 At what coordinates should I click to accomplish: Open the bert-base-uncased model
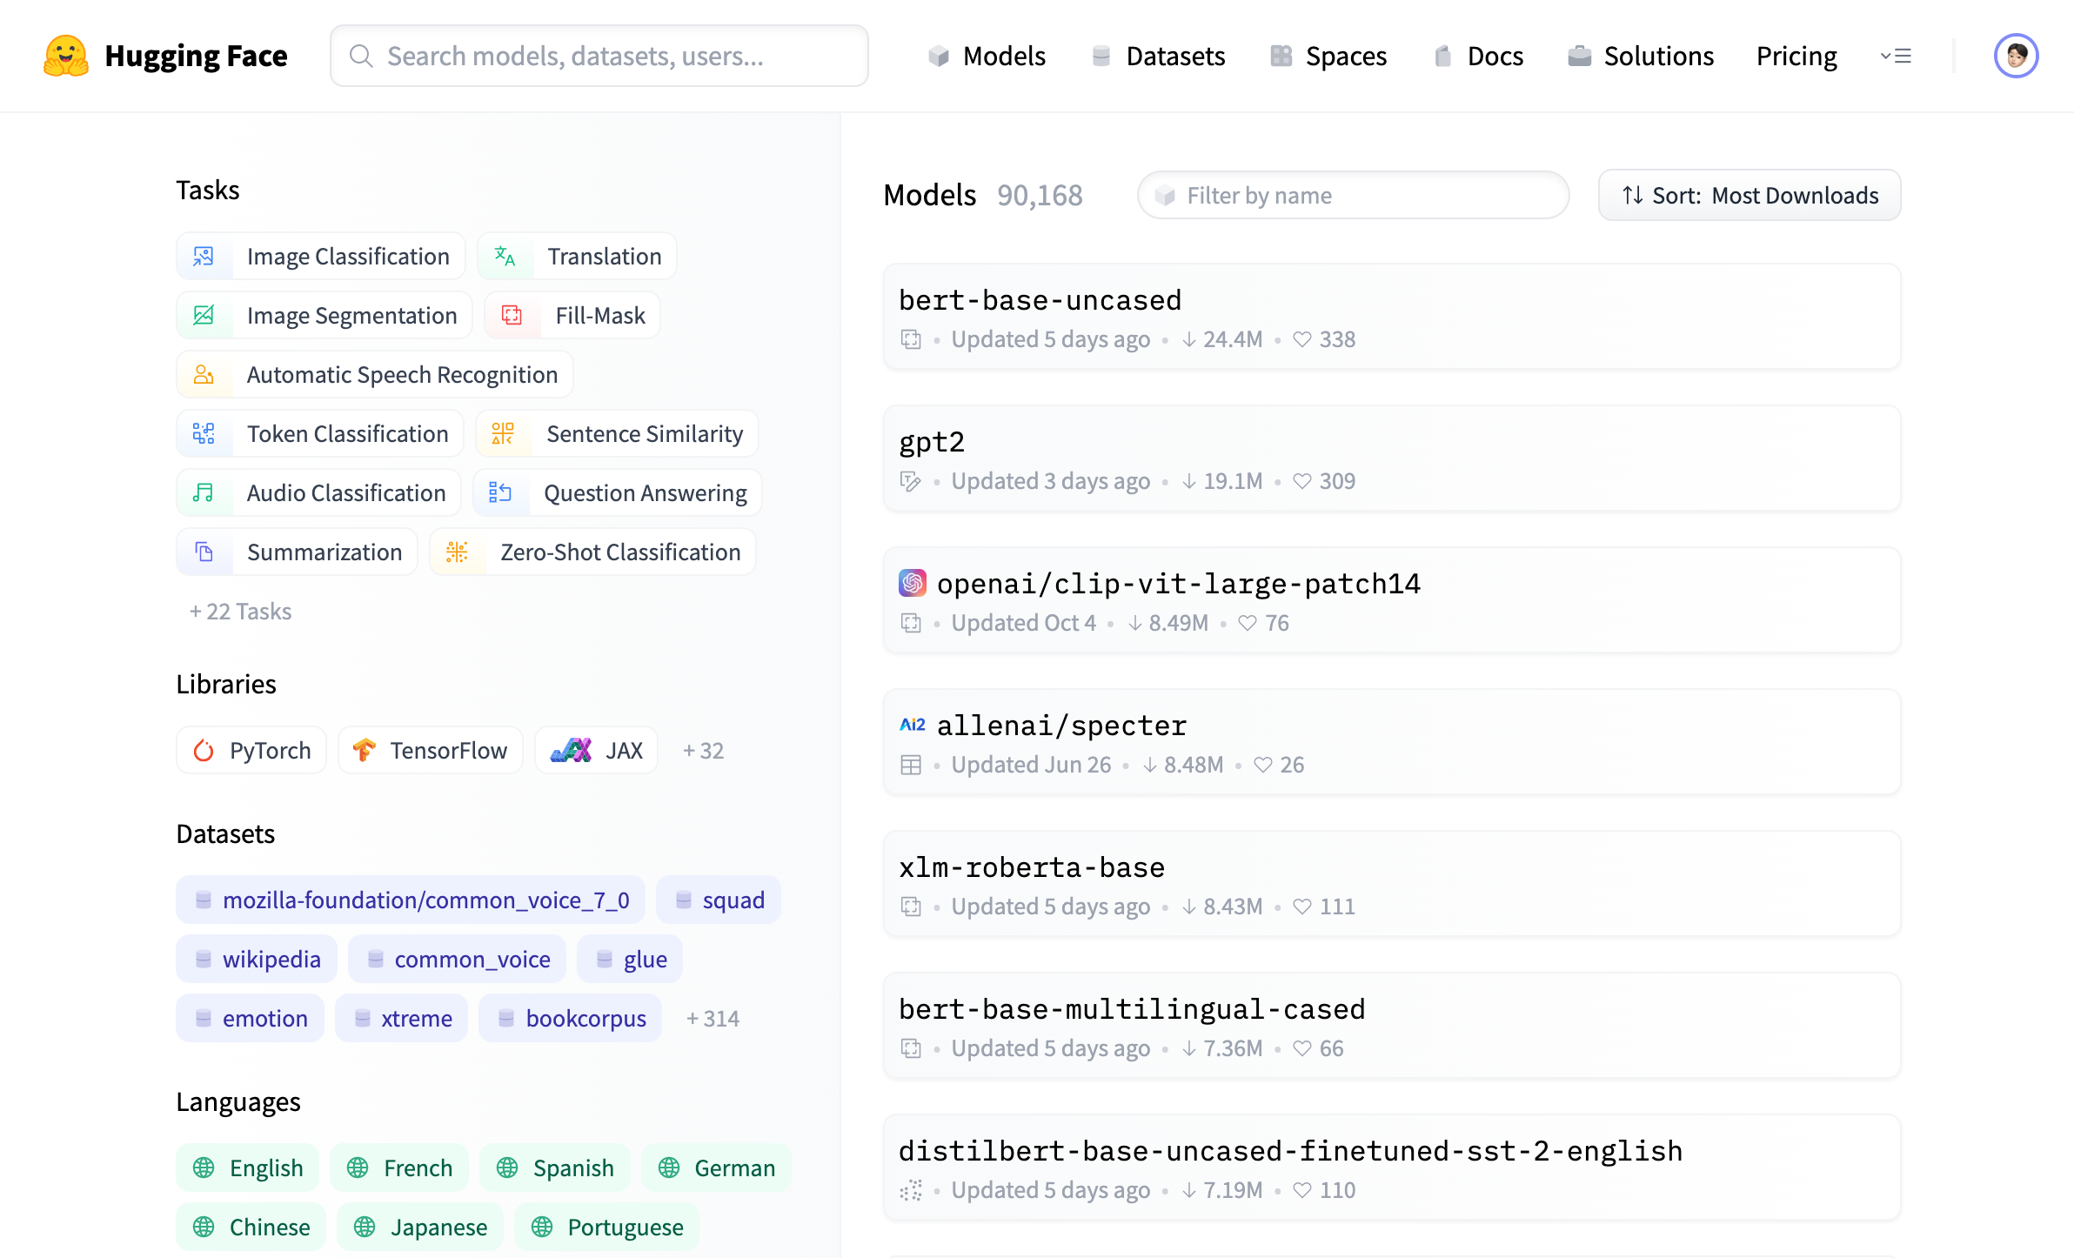1392,317
